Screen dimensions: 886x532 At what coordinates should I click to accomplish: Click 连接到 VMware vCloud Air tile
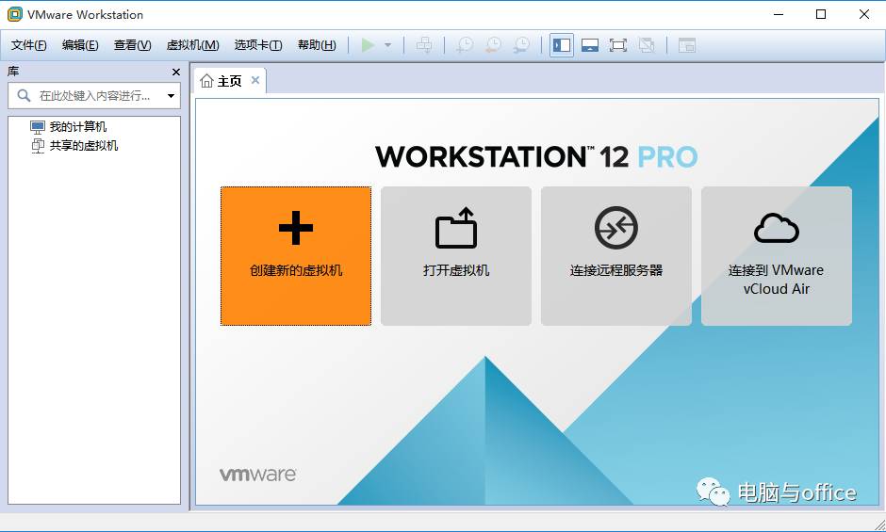(x=777, y=256)
